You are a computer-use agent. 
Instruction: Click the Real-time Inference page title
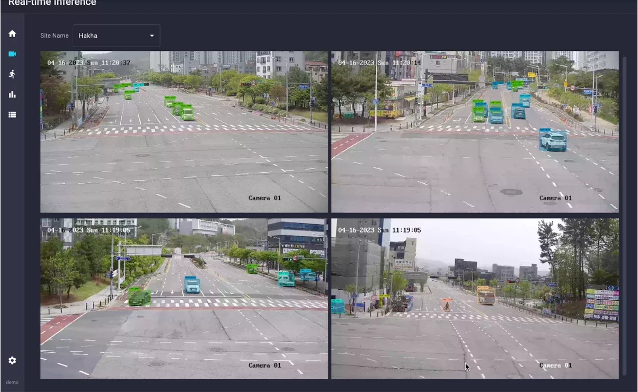click(52, 3)
